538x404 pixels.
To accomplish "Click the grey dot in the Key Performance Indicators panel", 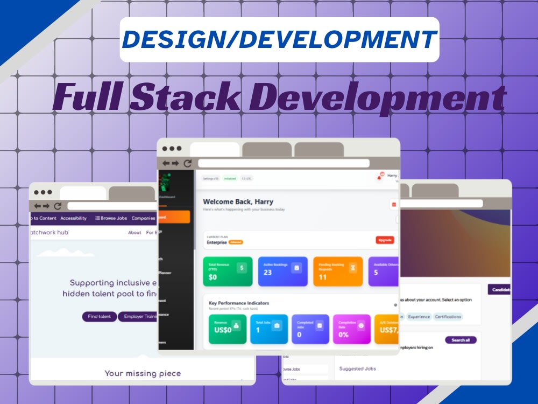I will coord(395,305).
